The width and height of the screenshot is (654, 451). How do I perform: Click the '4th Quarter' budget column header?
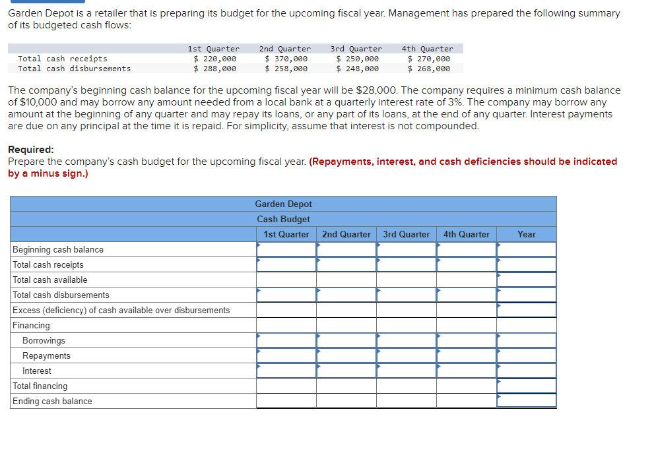[x=467, y=234]
